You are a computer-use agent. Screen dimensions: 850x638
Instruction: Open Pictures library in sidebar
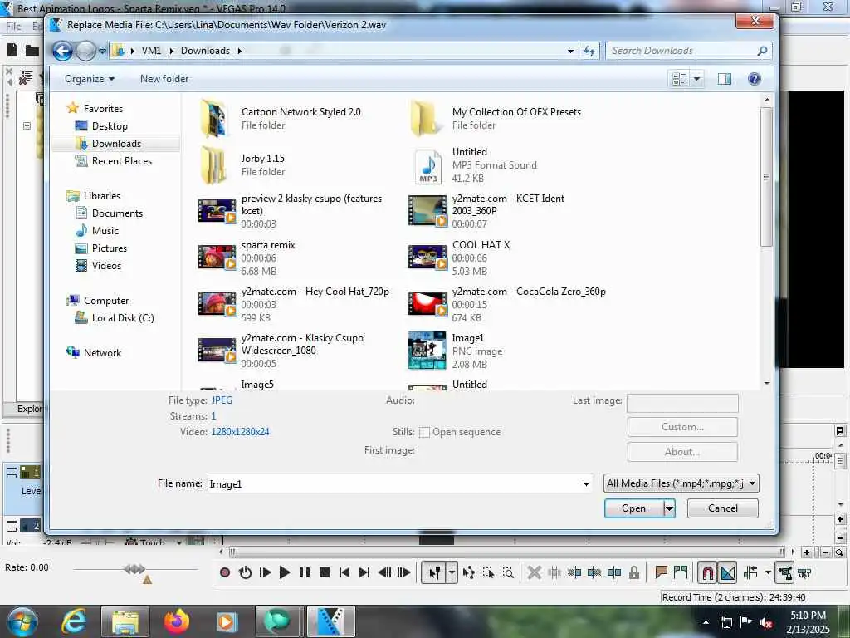109,248
